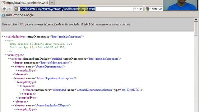Click the 'Built on Apr 22, 2006' comment line
Viewport: 199px width, 112px height.
tap(37, 47)
